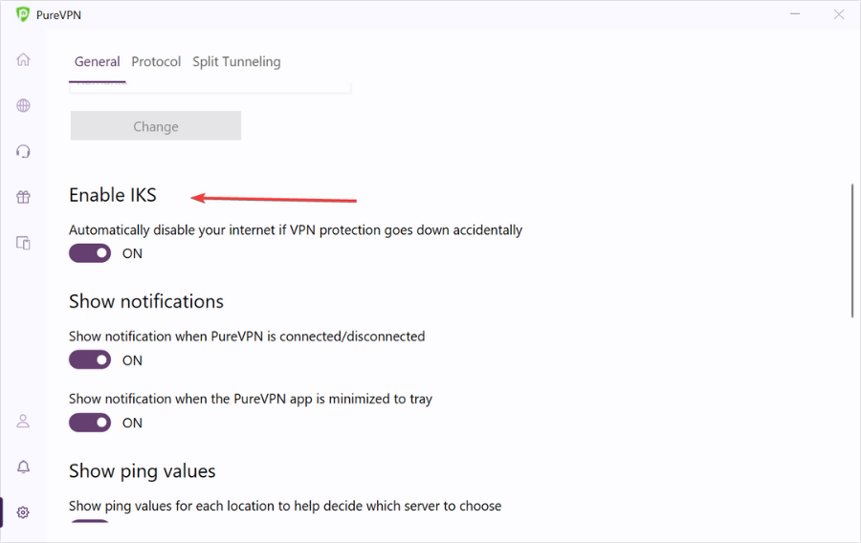Click the PureVPN shield logo
Screen dimensions: 861x543
coord(23,14)
